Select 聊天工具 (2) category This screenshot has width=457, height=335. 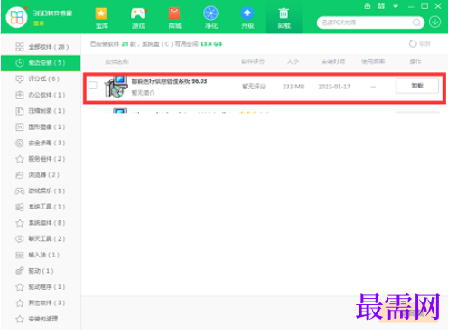tap(41, 238)
